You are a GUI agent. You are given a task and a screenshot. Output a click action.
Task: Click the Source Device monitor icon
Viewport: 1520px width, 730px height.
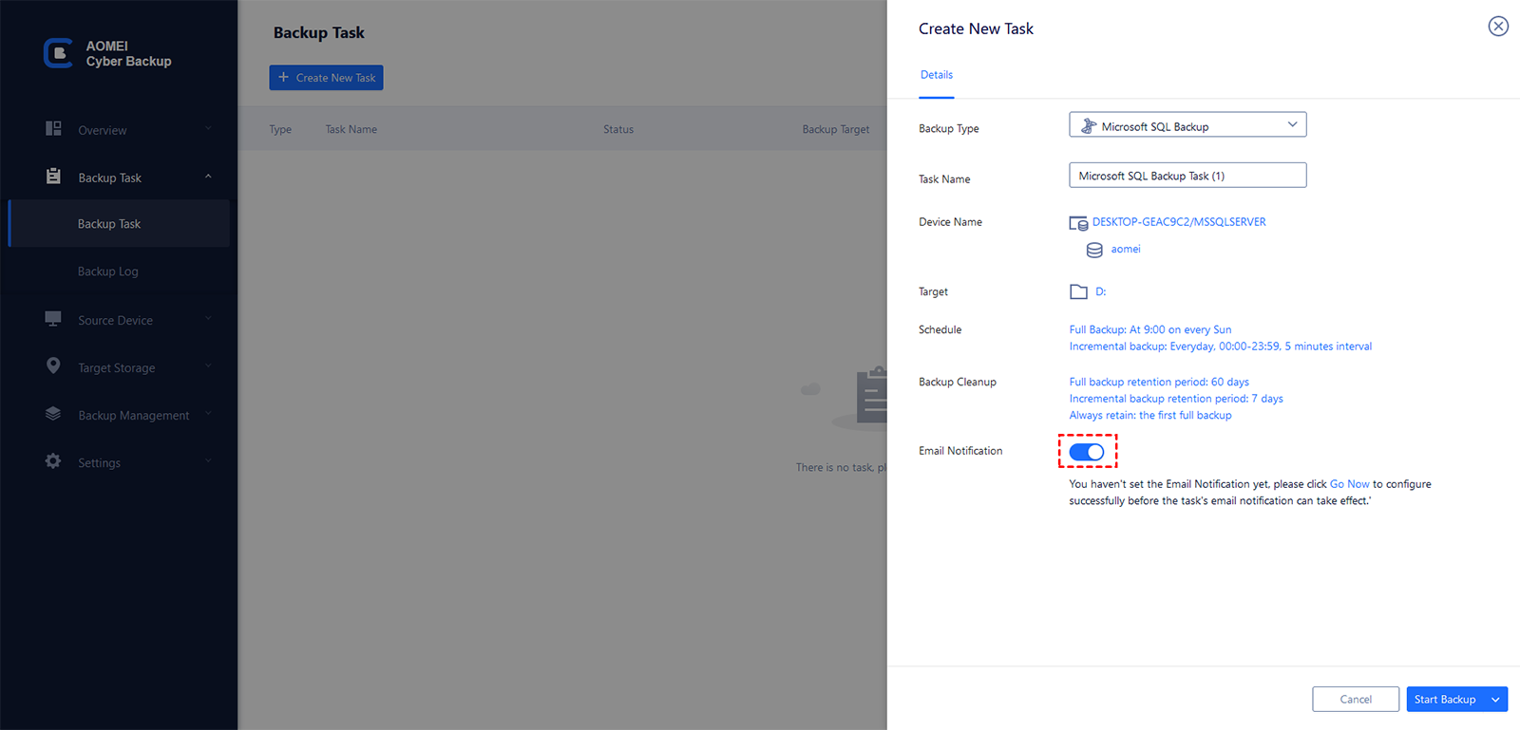[x=53, y=318]
